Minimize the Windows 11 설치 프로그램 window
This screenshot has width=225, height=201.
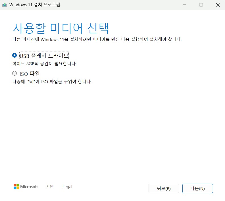click(x=185, y=5)
